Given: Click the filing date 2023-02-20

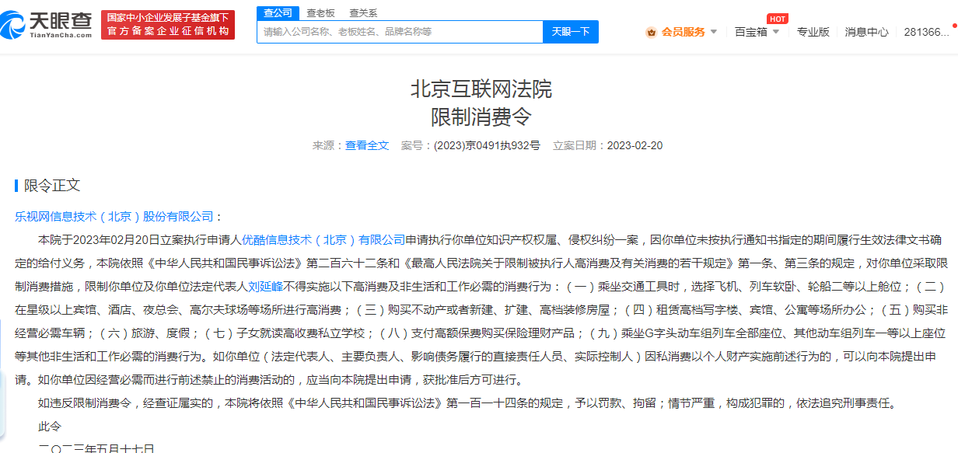Looking at the screenshot, I should pos(635,145).
